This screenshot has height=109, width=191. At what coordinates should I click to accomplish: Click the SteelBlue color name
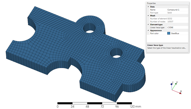click(x=175, y=33)
